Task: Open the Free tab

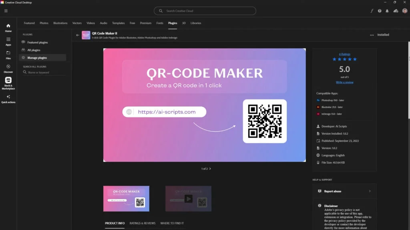Action: click(132, 23)
